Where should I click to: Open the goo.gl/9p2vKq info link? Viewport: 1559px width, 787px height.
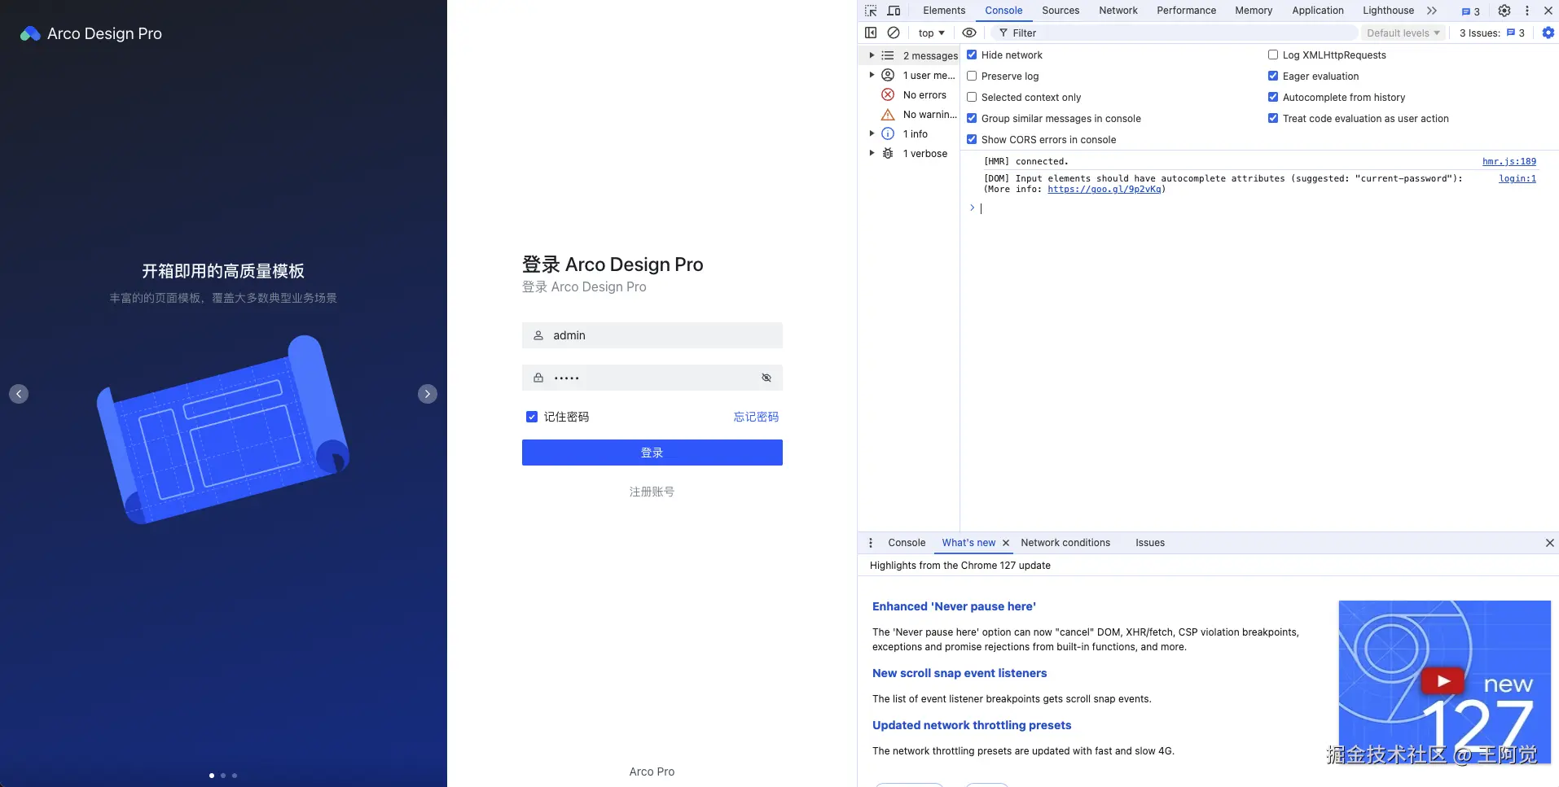click(1104, 189)
